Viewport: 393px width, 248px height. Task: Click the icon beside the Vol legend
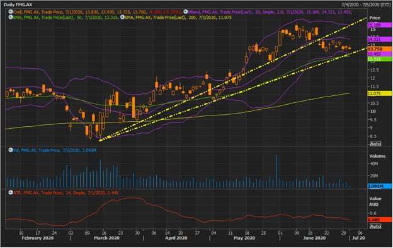click(x=11, y=150)
